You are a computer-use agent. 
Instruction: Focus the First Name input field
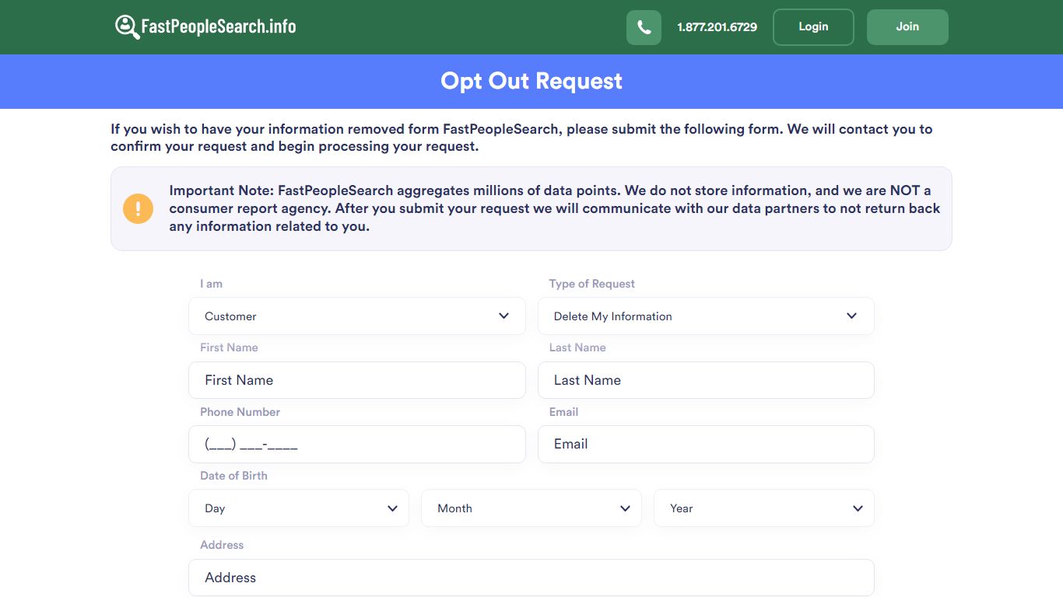pos(357,380)
